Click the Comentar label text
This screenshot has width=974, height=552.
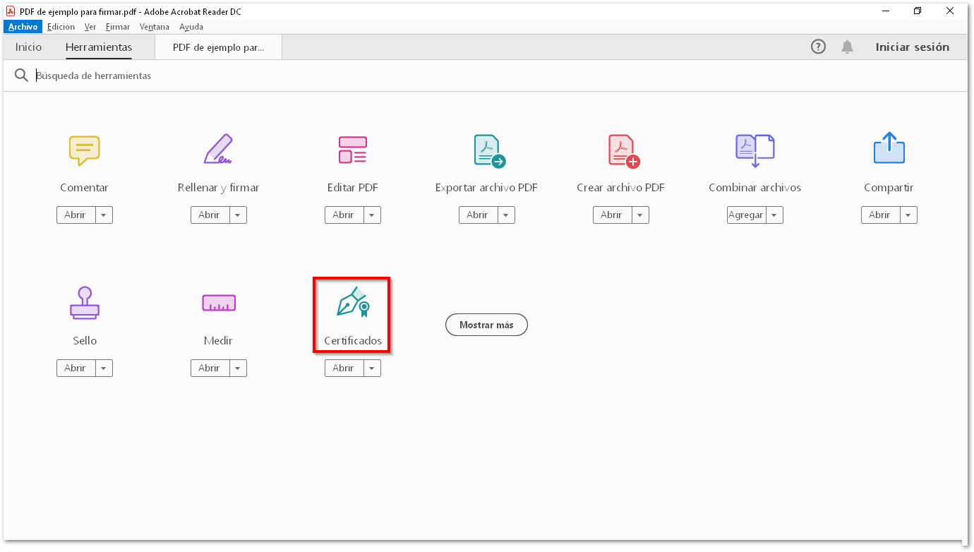click(x=84, y=188)
